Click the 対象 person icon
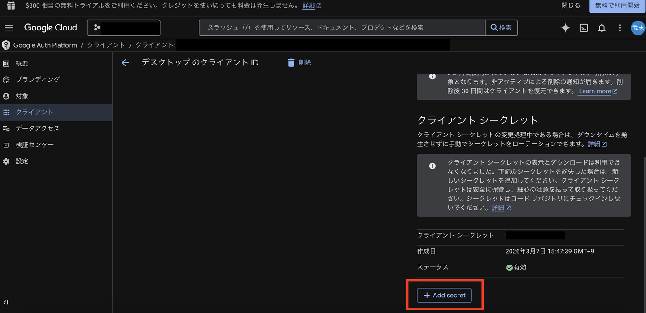The height and width of the screenshot is (313, 646). point(6,96)
